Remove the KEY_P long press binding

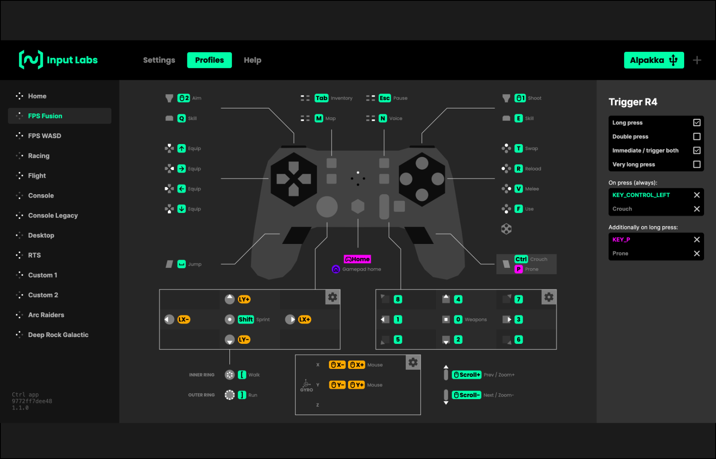(x=696, y=240)
